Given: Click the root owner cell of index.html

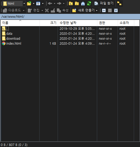Looking at the screenshot, I should click(x=122, y=44).
